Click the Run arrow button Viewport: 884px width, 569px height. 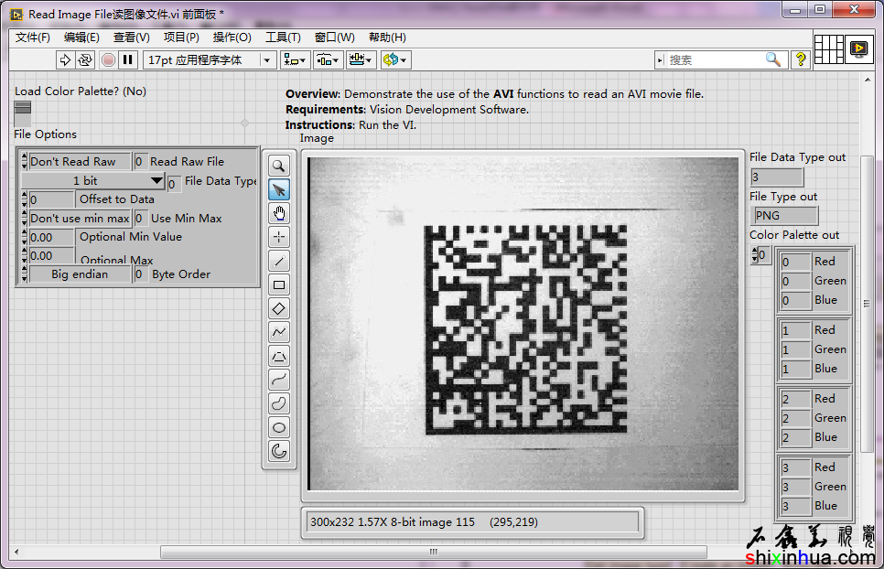click(x=65, y=59)
